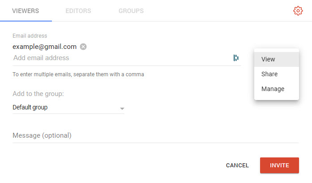
Task: Open the Default group dropdown
Action: pos(67,108)
